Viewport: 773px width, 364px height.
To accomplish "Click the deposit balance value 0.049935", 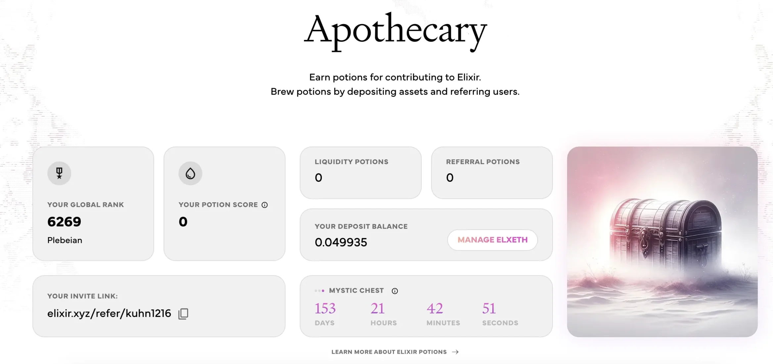I will point(341,242).
